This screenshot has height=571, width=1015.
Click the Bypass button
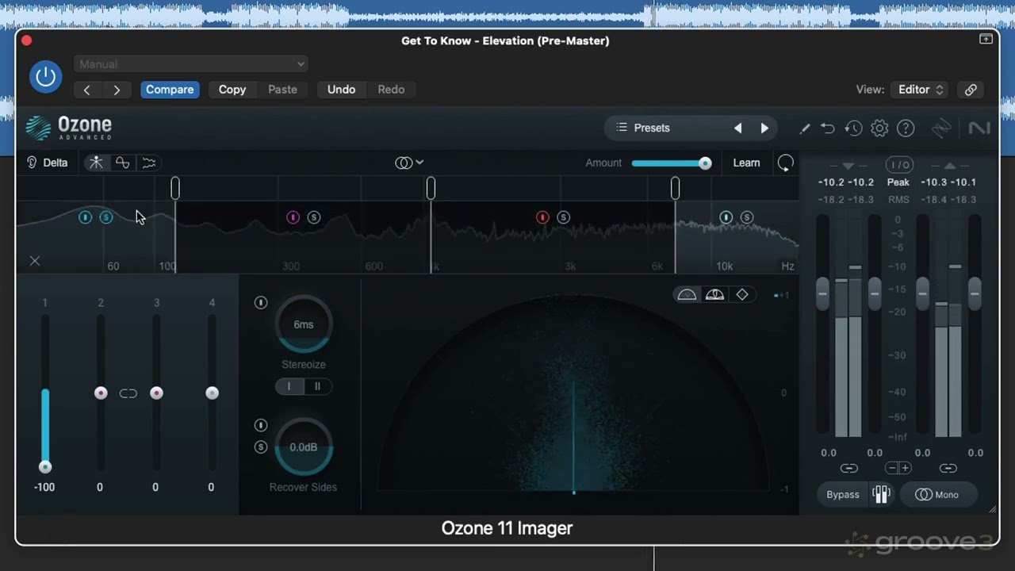tap(843, 494)
